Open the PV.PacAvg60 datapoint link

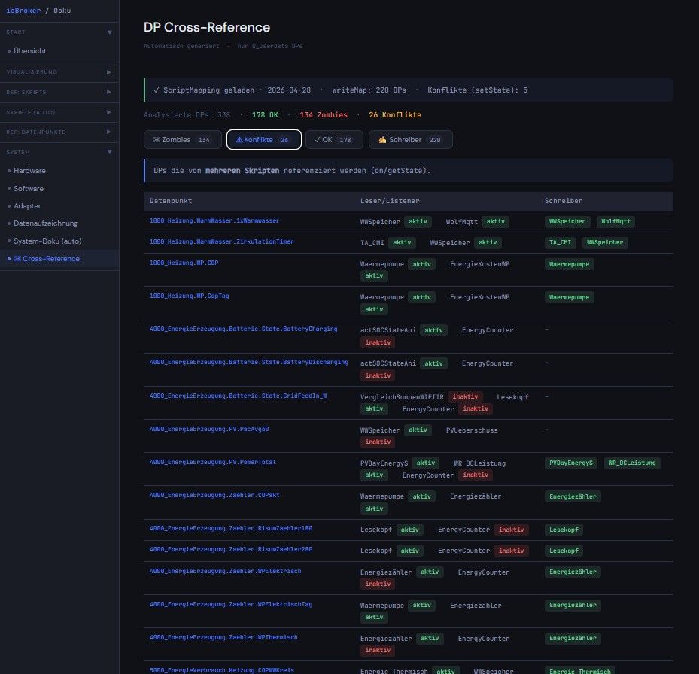pyautogui.click(x=209, y=429)
